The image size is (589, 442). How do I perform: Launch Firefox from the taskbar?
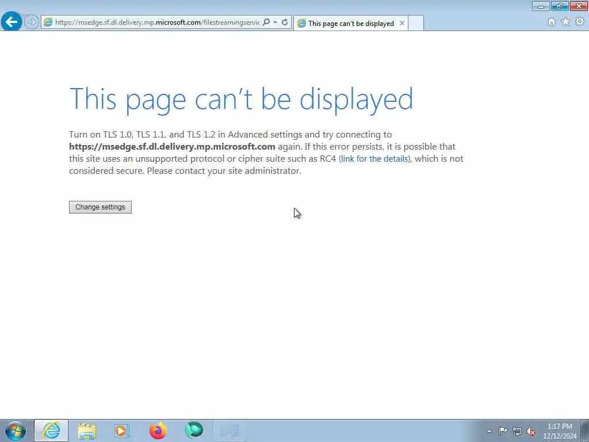[158, 430]
